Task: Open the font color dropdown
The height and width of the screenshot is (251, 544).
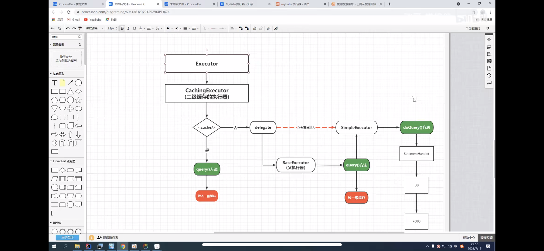Action: pos(141,28)
